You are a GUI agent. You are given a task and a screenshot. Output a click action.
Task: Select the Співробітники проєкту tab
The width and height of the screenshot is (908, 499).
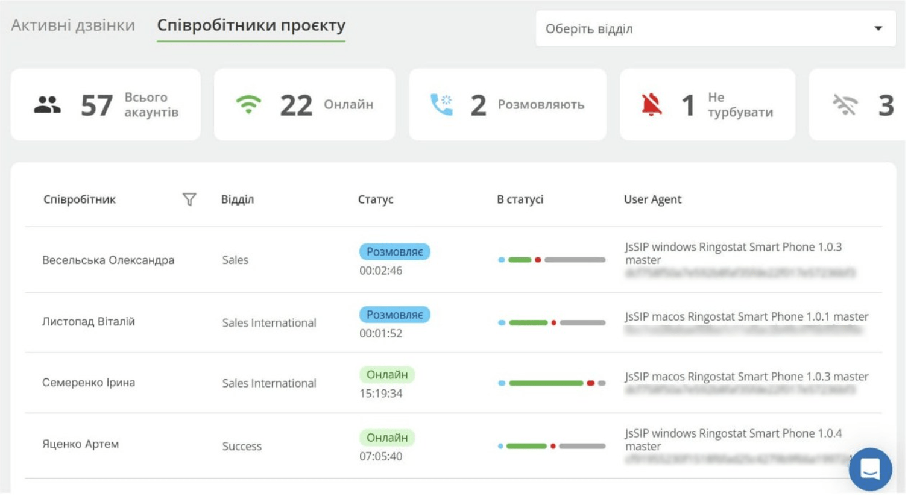tap(251, 25)
